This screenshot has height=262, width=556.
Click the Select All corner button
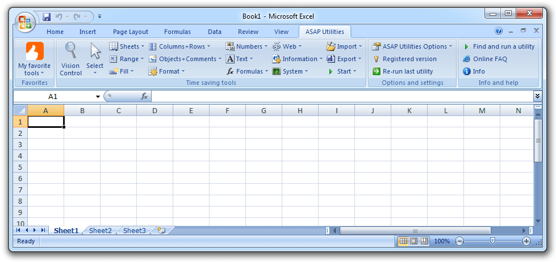pyautogui.click(x=20, y=110)
